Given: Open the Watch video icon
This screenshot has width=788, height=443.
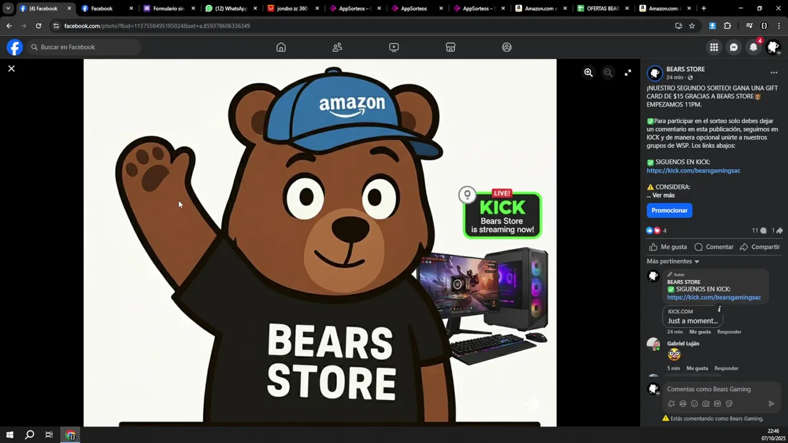Looking at the screenshot, I should coord(394,47).
